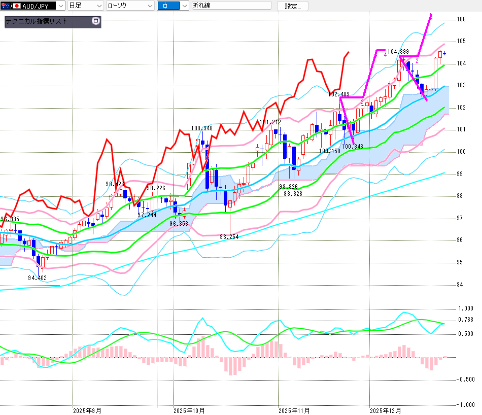The width and height of the screenshot is (482, 415).
Task: Click the 94.402 low price label
Action: [37, 278]
